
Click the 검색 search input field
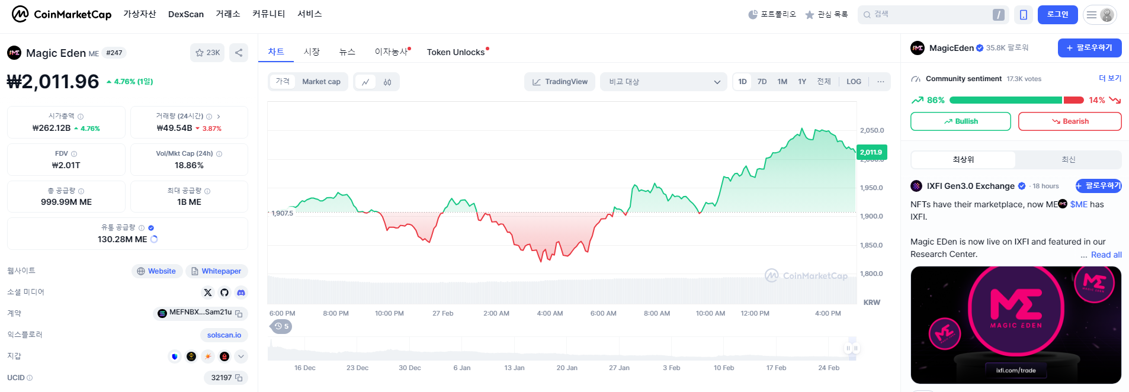[x=933, y=15]
